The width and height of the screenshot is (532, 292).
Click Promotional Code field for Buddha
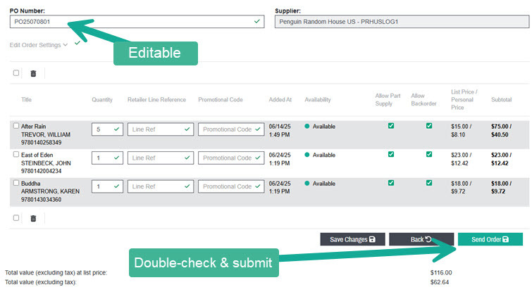(231, 186)
